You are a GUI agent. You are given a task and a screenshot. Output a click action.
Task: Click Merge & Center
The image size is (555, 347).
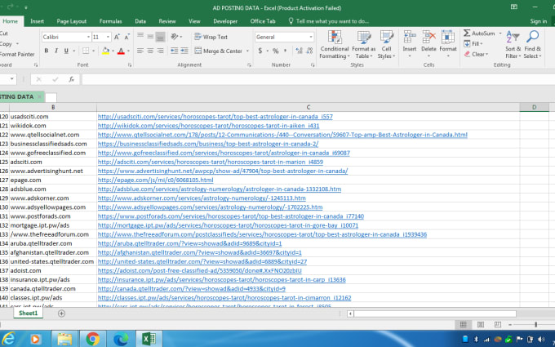point(219,51)
